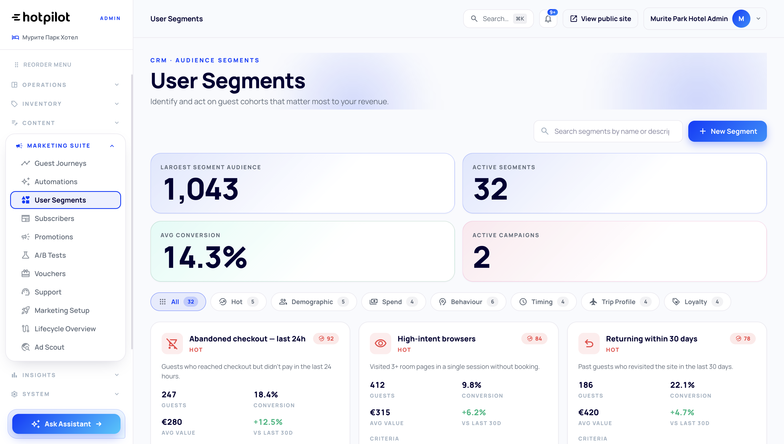784x444 pixels.
Task: Expand the Insights menu section
Action: [x=117, y=375]
